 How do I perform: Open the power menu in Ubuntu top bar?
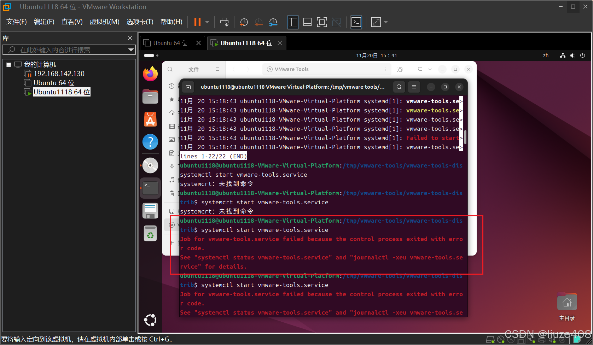[582, 55]
